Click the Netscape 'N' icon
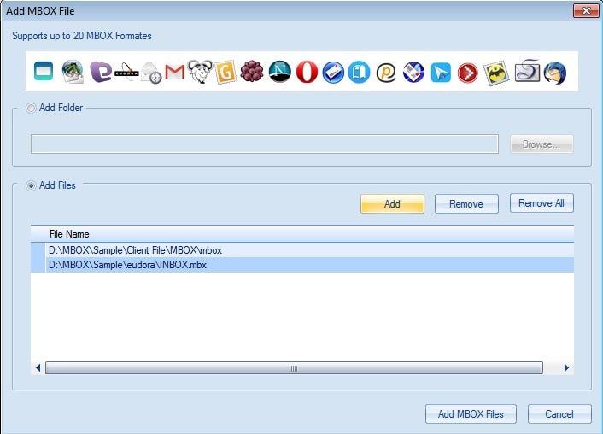This screenshot has height=434, width=603. [x=280, y=72]
